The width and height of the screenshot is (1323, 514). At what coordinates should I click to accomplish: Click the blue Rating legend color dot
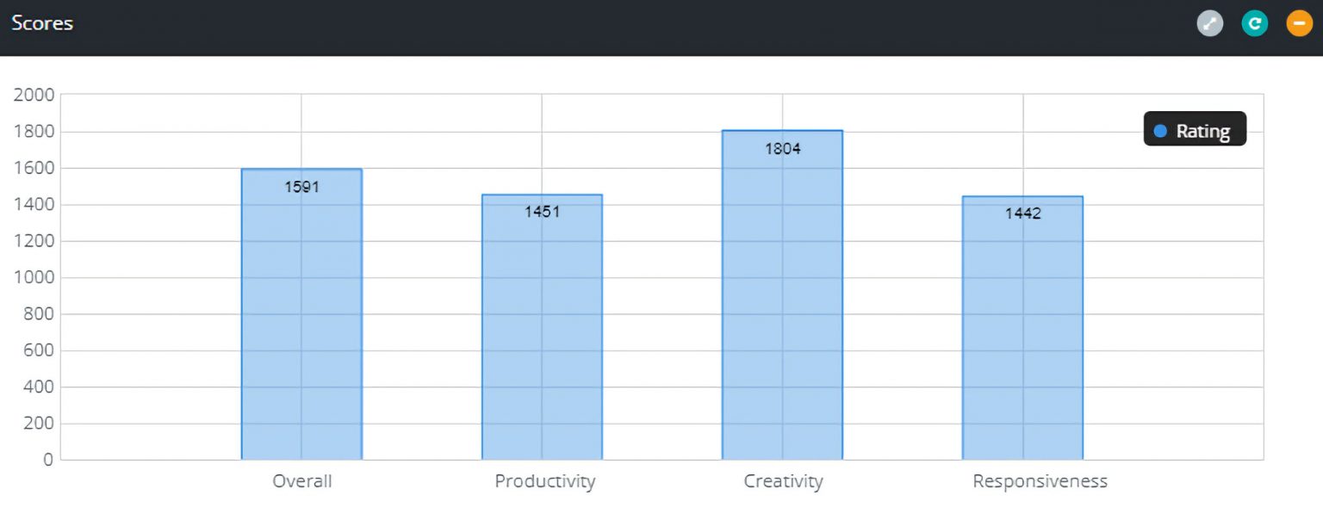[x=1160, y=131]
